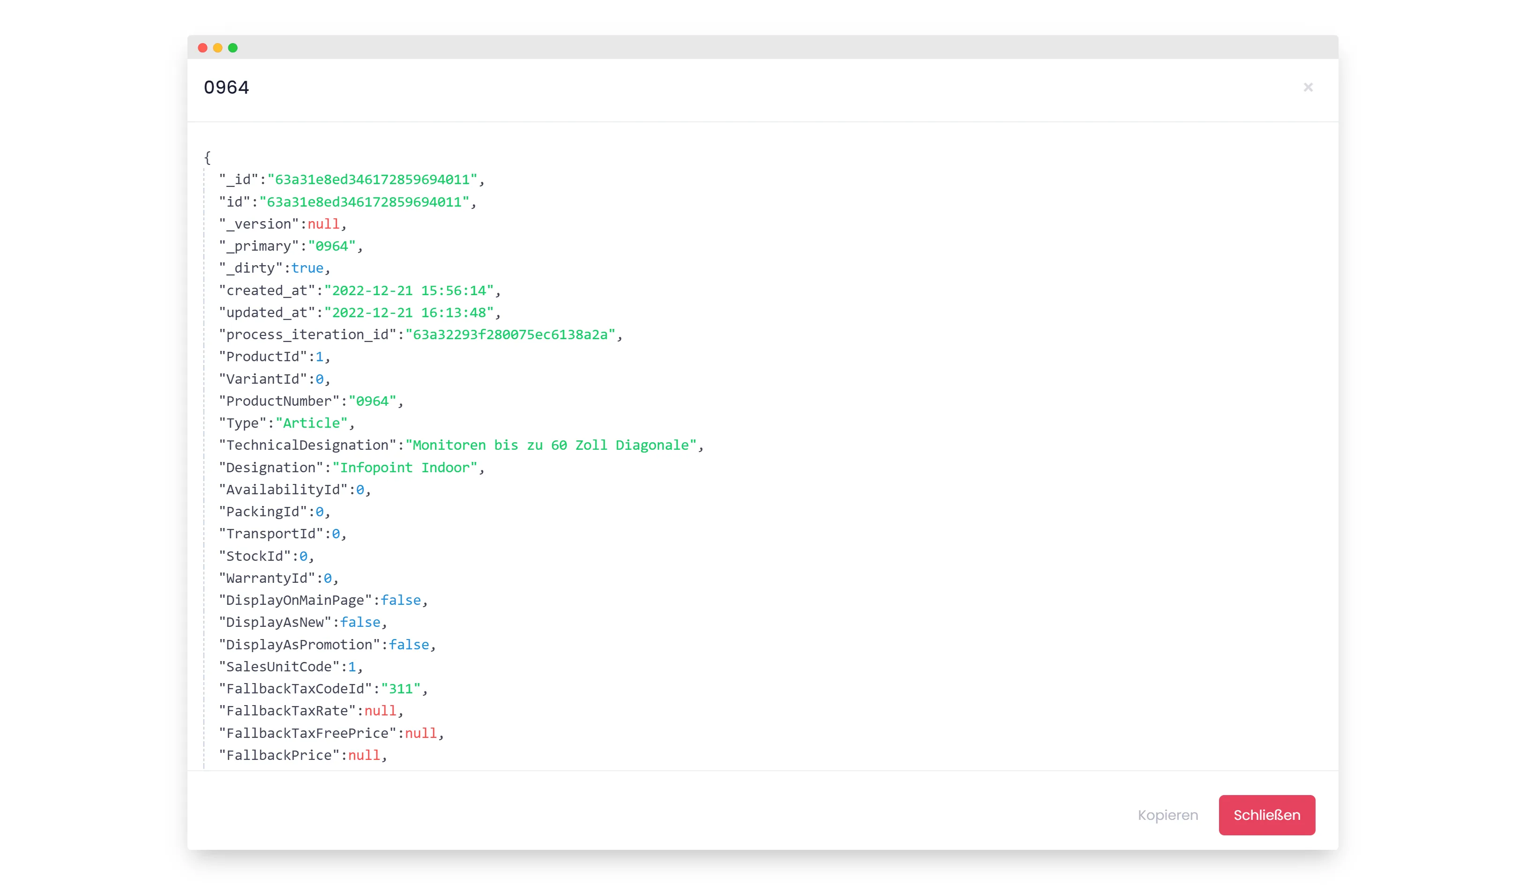Select the "_version" null value

tap(323, 224)
